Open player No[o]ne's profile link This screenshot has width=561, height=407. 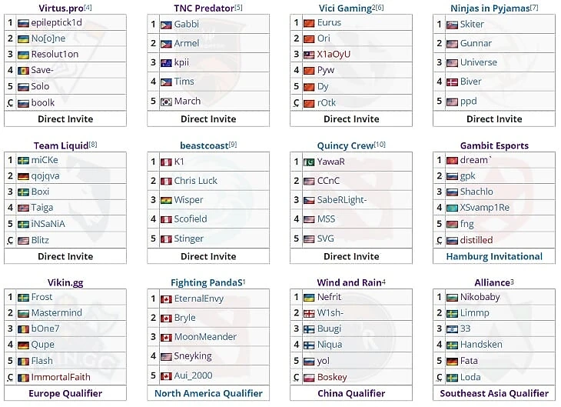[48, 38]
